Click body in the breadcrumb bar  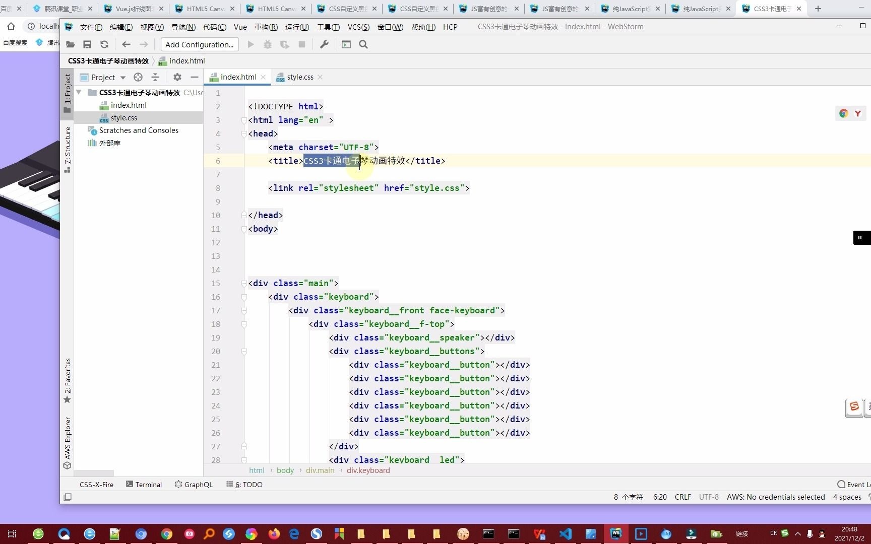pyautogui.click(x=285, y=470)
